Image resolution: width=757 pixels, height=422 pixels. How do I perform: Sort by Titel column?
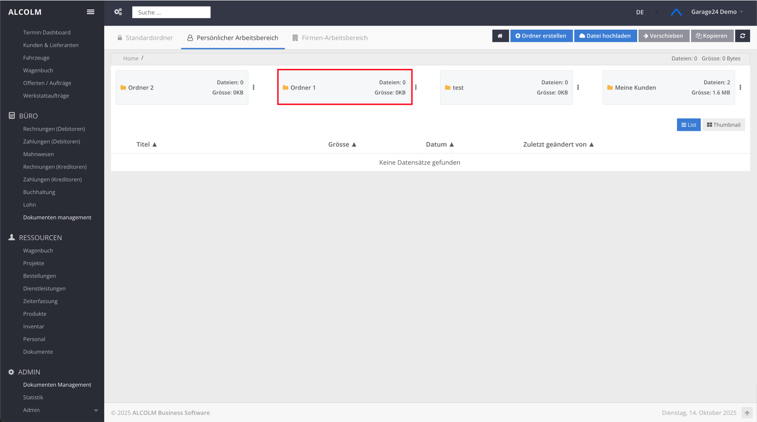pos(146,144)
